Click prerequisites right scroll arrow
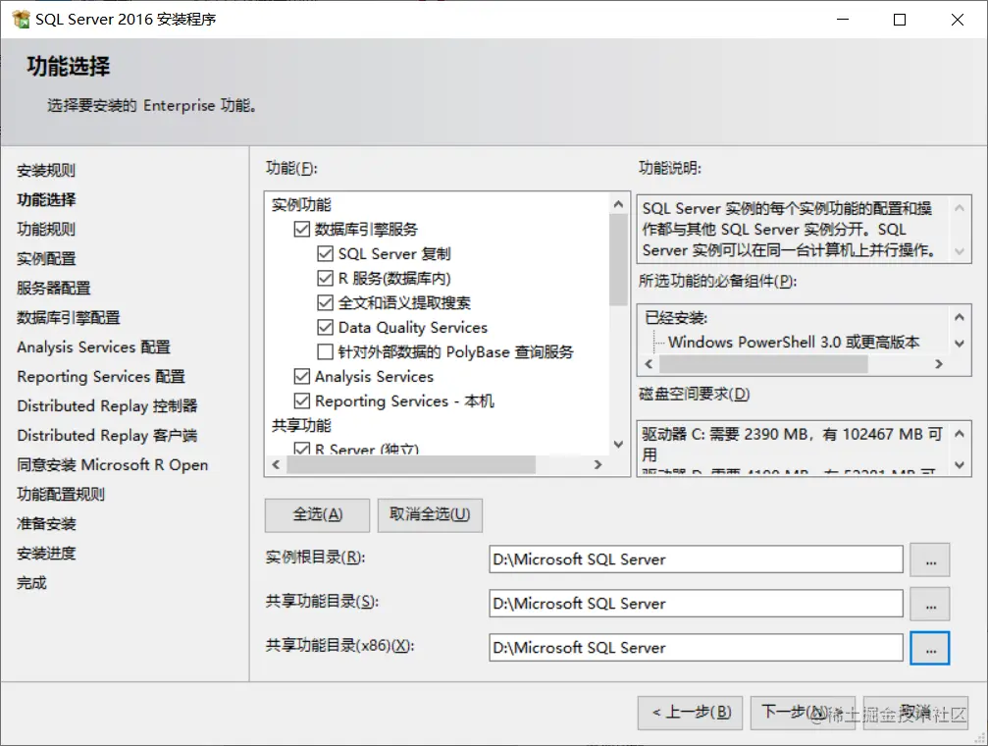The height and width of the screenshot is (746, 988). pos(939,364)
